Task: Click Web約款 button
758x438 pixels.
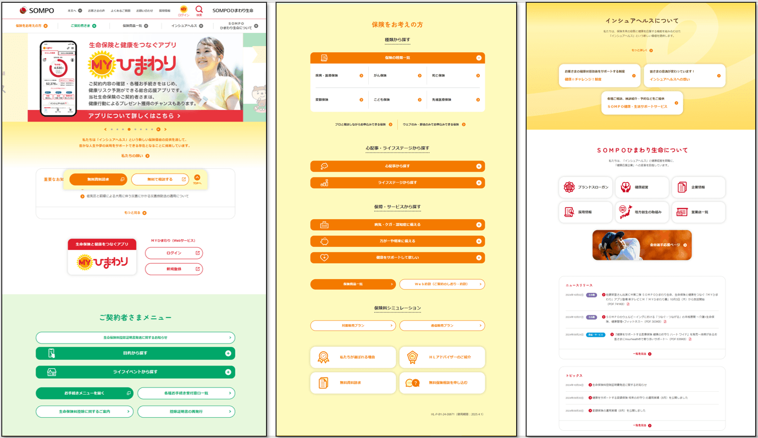Action: 442,284
